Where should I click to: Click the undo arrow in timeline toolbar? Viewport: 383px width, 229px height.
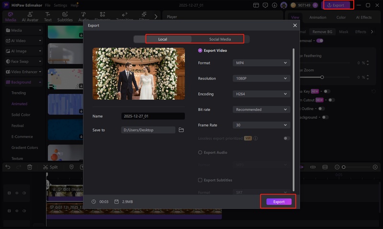tap(8, 167)
